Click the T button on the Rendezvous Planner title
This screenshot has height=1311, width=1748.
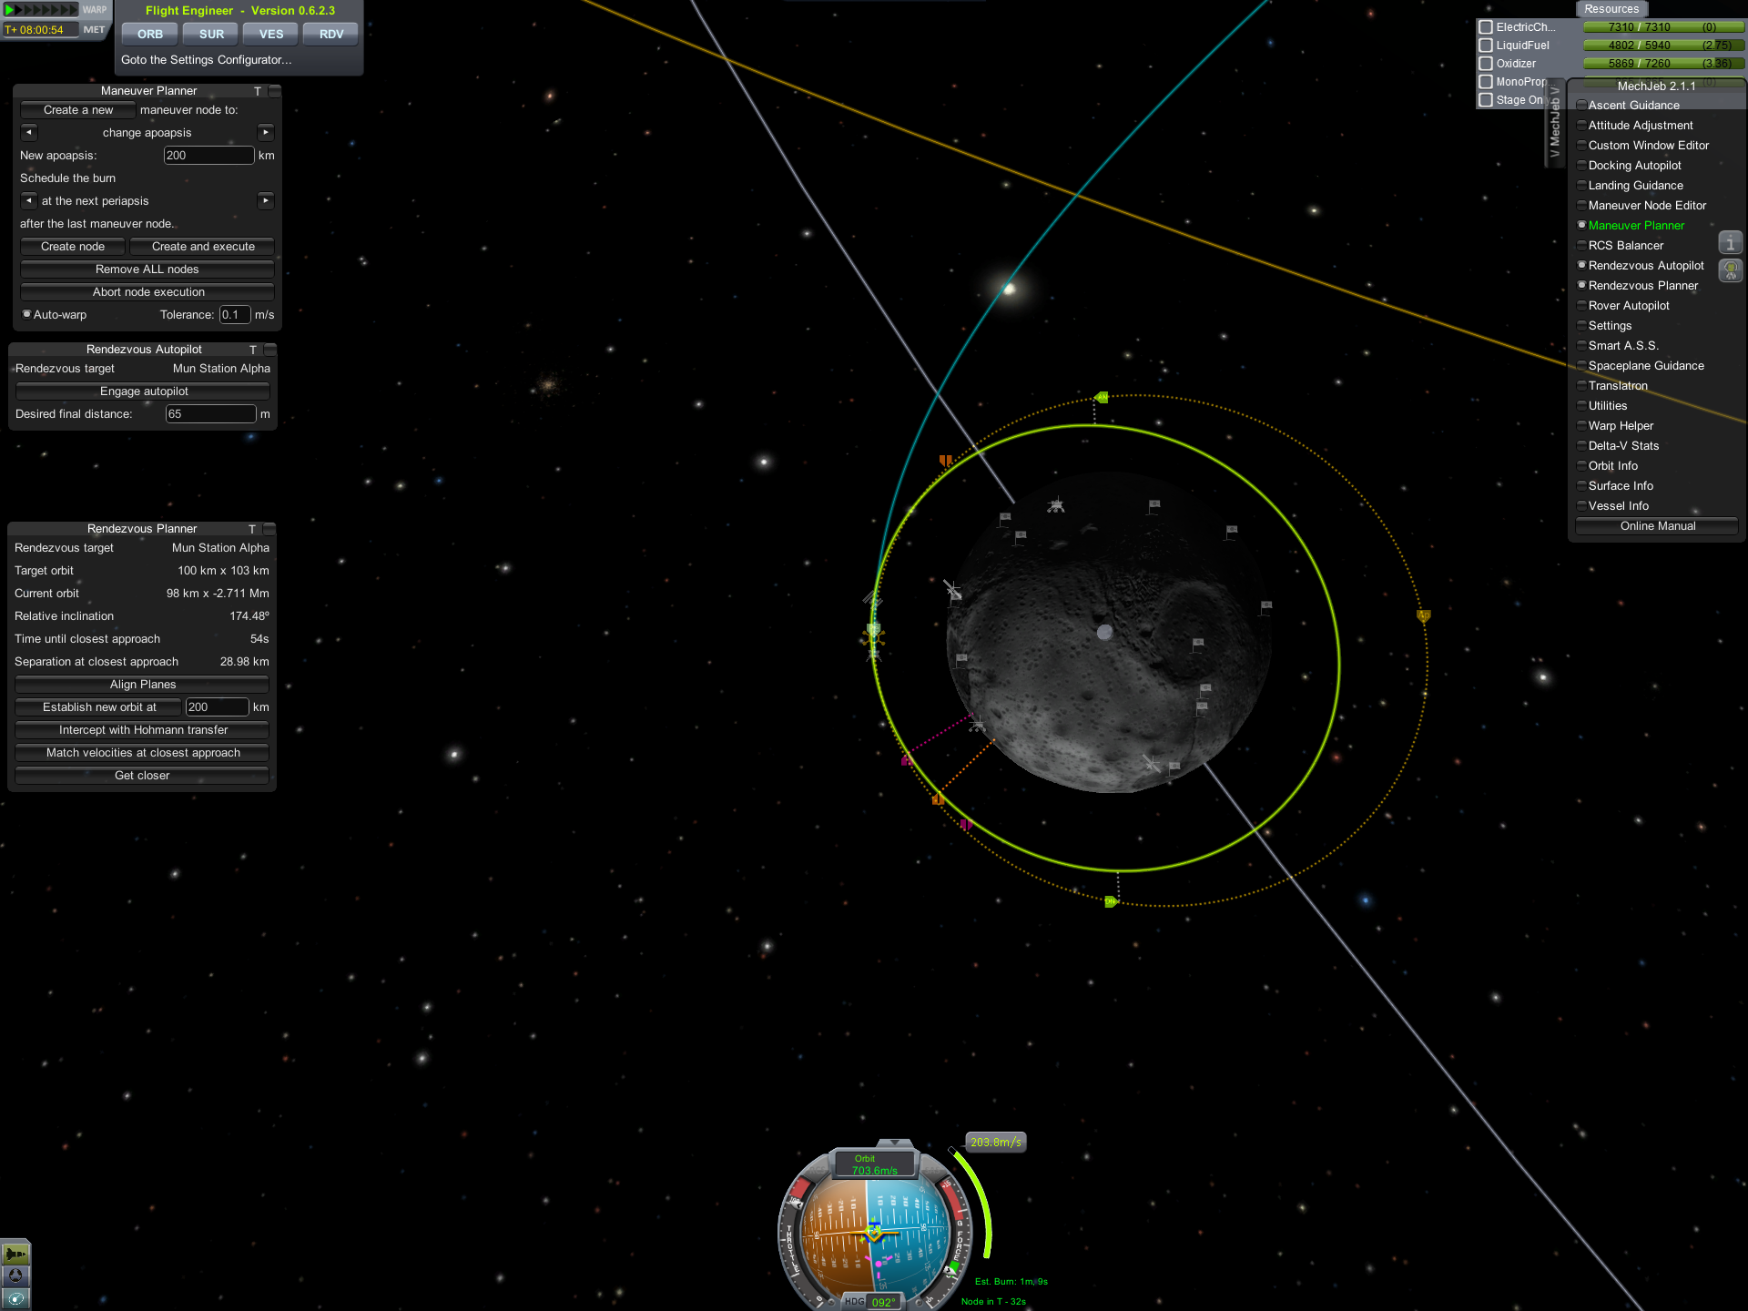click(x=252, y=529)
